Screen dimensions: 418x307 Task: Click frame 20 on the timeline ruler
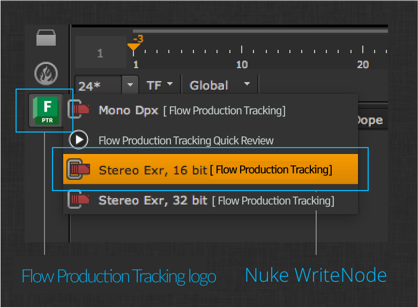point(363,64)
